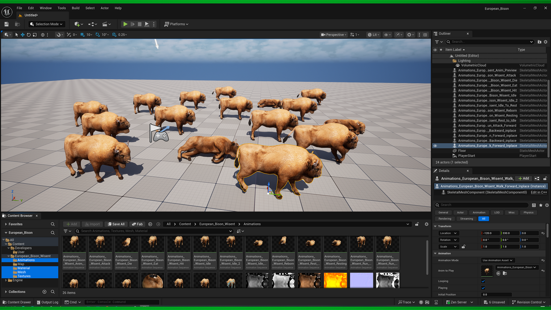Screen dimensions: 551x310
Task: Open the Details panel settings gear
Action: (x=547, y=205)
